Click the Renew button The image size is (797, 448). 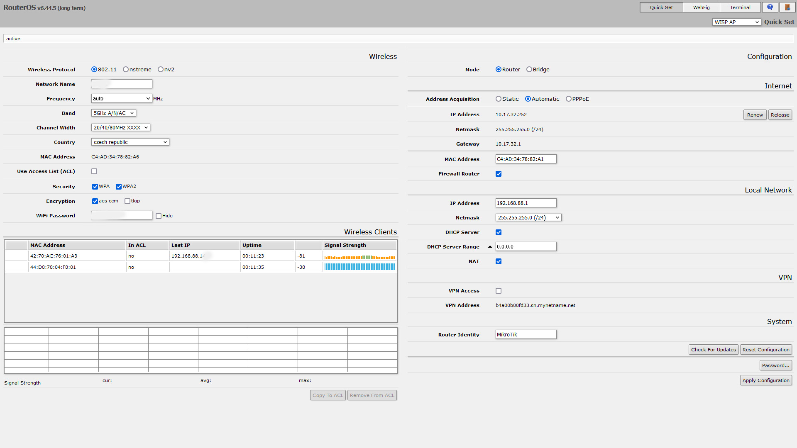[x=755, y=115]
